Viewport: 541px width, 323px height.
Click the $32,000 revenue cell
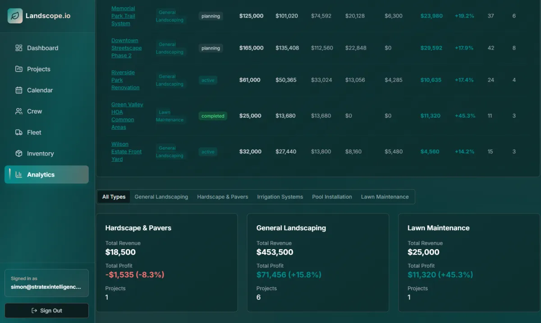click(x=250, y=152)
